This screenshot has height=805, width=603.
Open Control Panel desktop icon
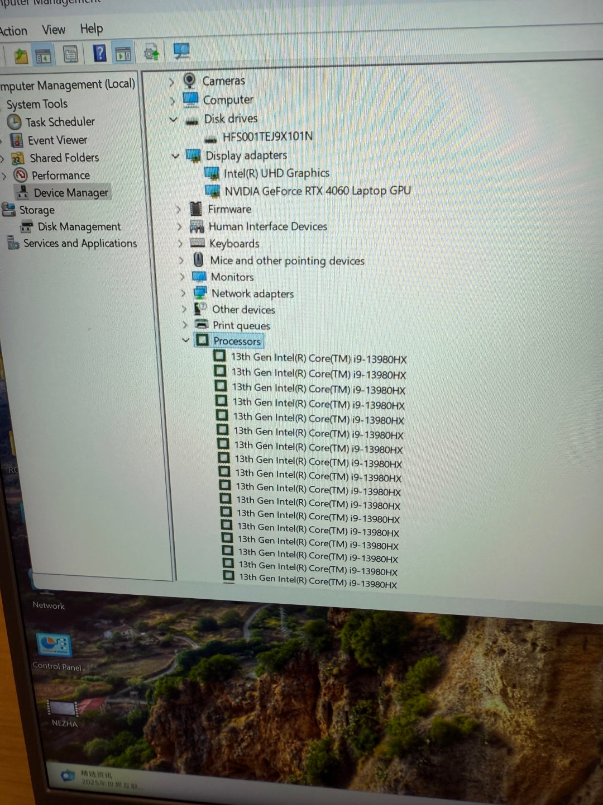(55, 652)
